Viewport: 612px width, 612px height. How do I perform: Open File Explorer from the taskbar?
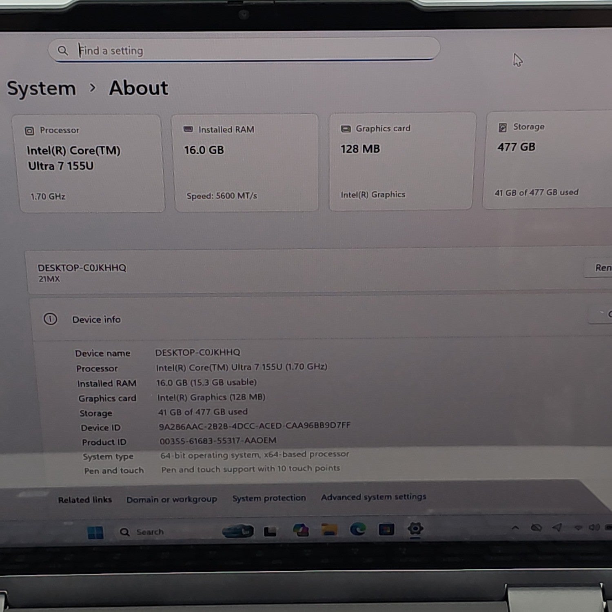[x=329, y=530]
